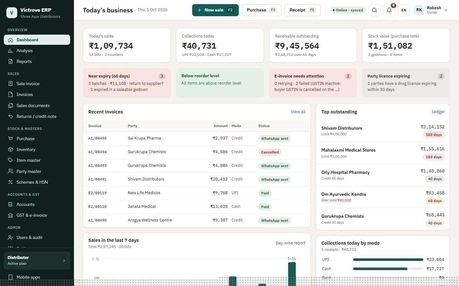Click the Receipt F5 button
Image resolution: width=459 pixels, height=286 pixels.
point(302,10)
